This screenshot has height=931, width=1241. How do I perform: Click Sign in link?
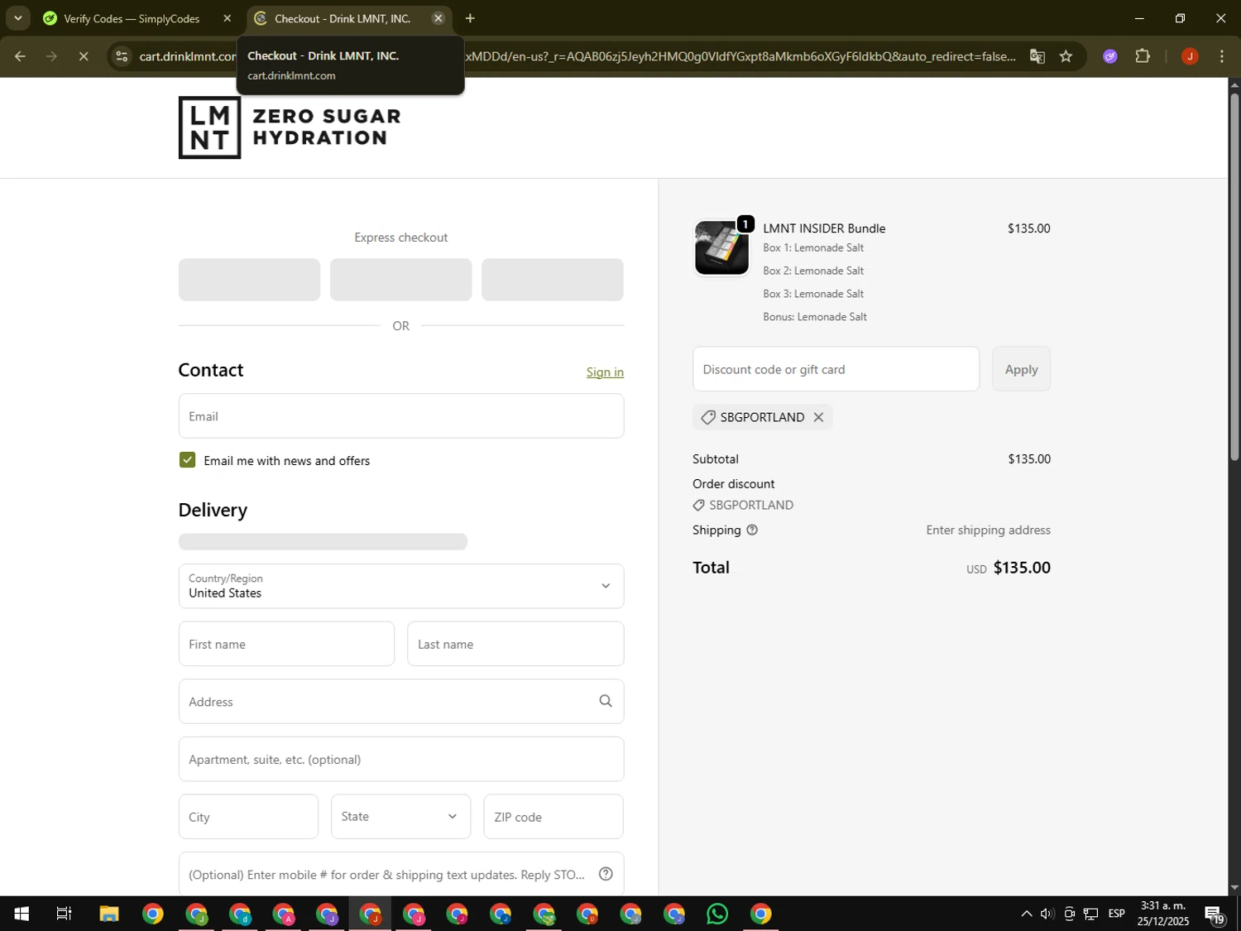coord(605,372)
